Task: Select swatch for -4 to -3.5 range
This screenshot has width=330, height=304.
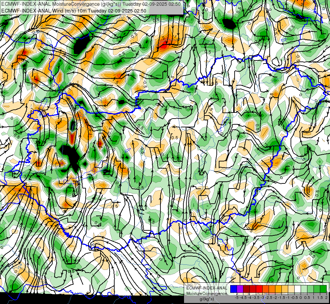Action: [253, 289]
